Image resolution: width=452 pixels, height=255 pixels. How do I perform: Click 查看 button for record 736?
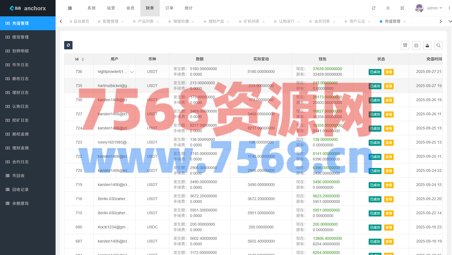tap(389, 72)
